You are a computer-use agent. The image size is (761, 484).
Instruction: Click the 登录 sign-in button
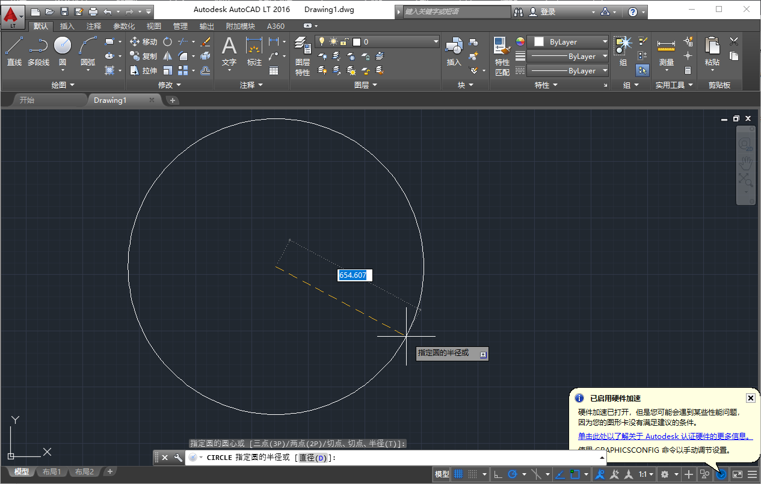543,11
